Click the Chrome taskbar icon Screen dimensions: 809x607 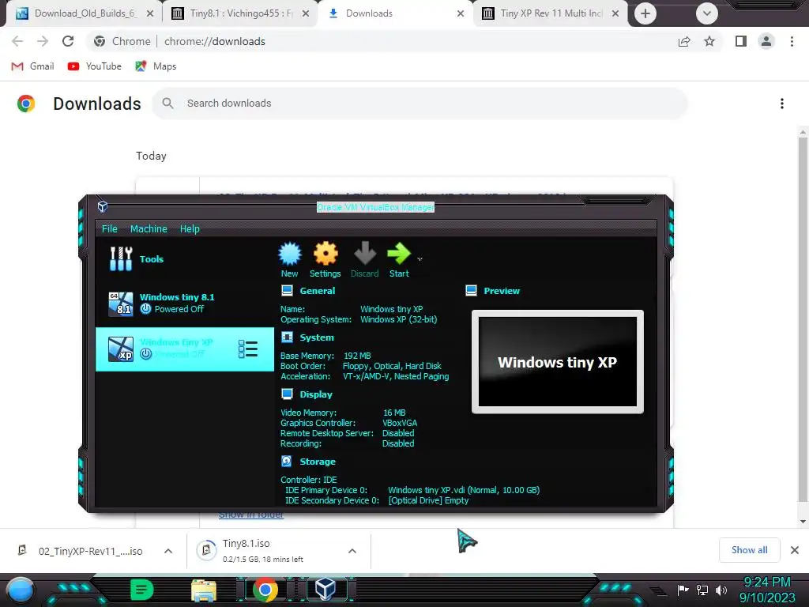[x=265, y=590]
